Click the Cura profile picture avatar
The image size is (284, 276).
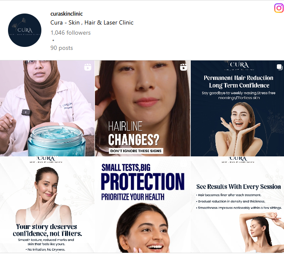[24, 30]
